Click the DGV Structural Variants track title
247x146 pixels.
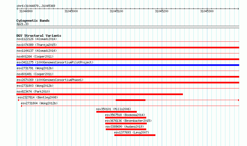(39, 36)
